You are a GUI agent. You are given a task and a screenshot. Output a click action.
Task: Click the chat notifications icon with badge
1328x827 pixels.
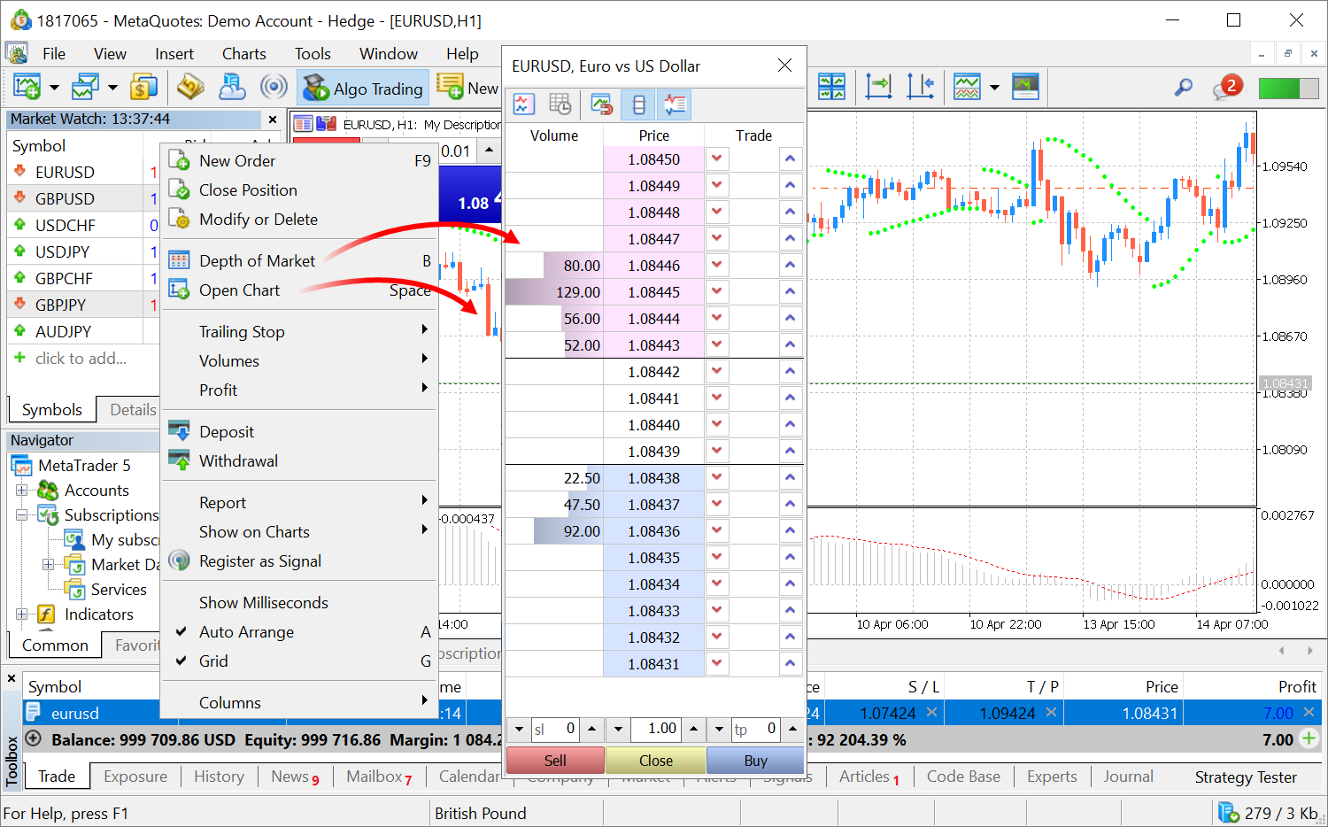[x=1226, y=88]
